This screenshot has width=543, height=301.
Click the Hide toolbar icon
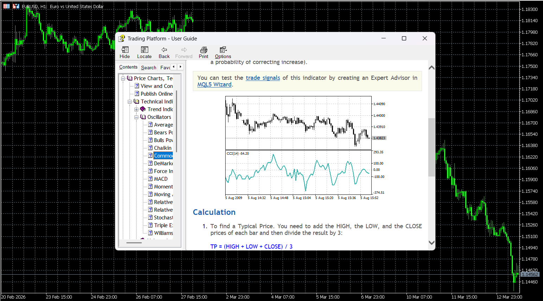click(x=125, y=50)
